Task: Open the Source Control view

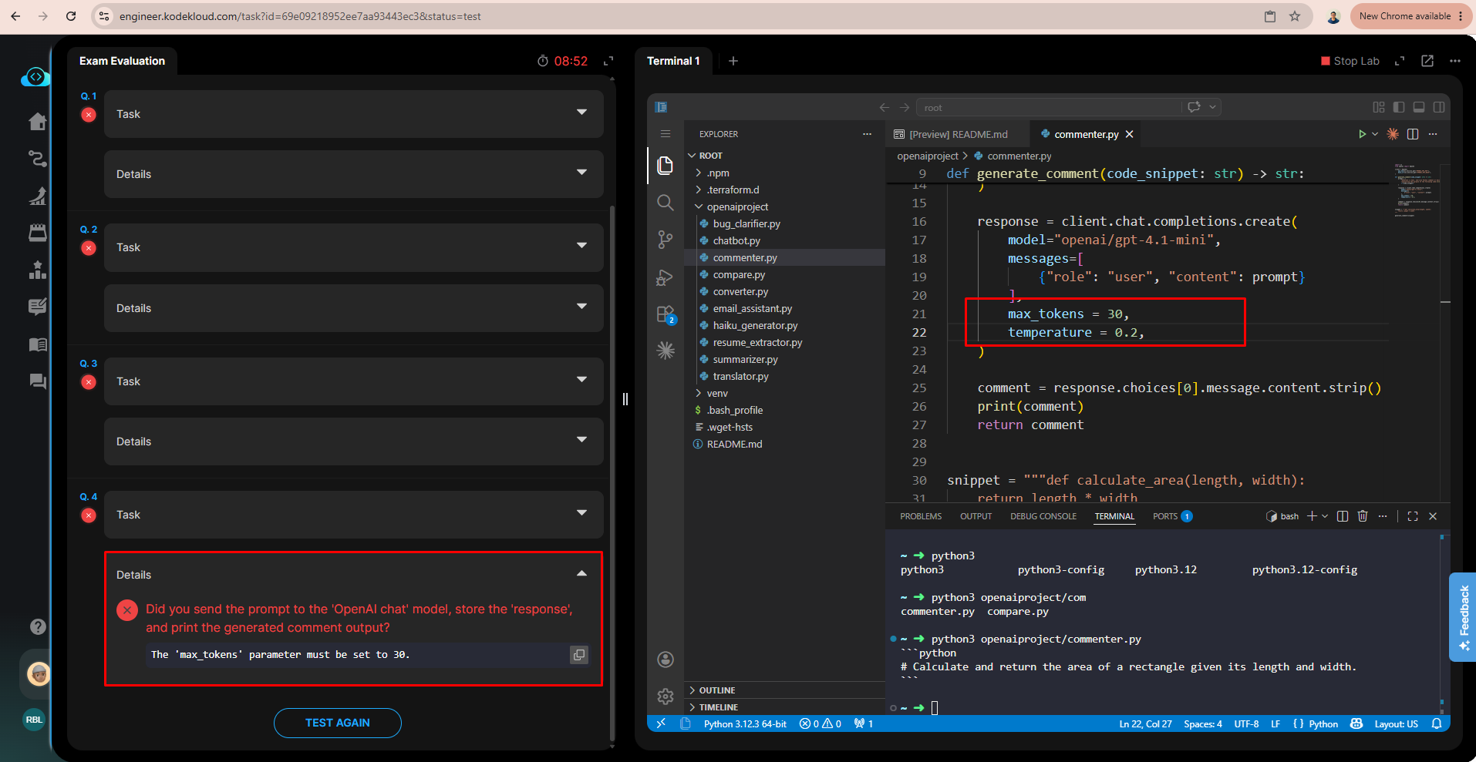Action: coord(665,240)
